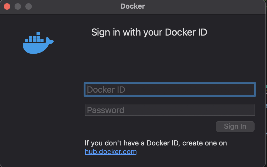The width and height of the screenshot is (267, 167).
Task: Click the Docker whale icon area
Action: click(38, 43)
